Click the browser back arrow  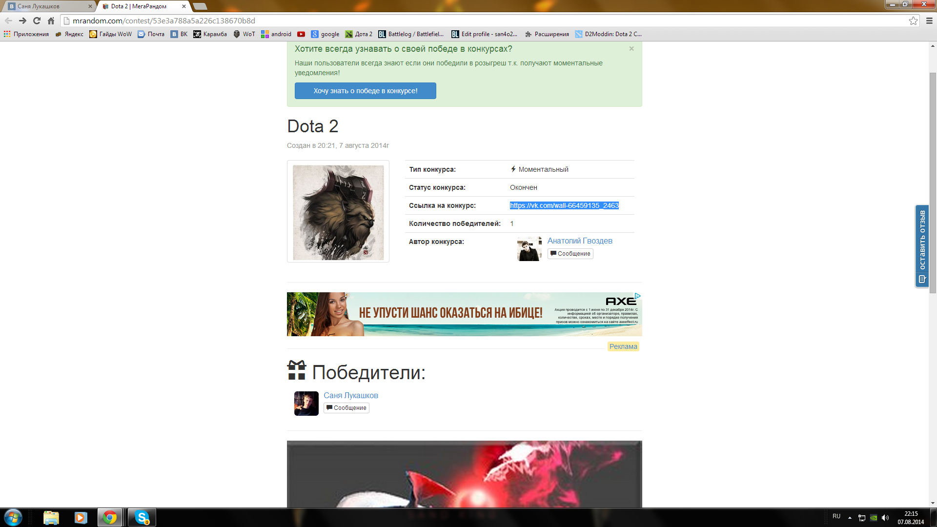pyautogui.click(x=8, y=20)
